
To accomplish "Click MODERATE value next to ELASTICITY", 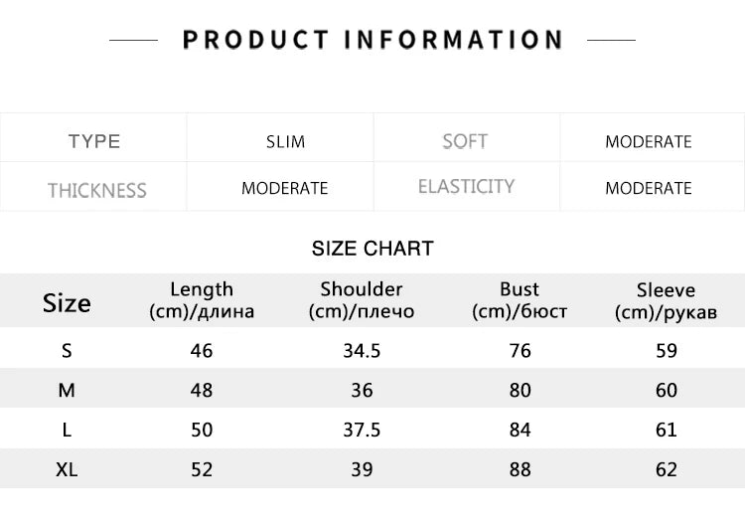I will 648,188.
